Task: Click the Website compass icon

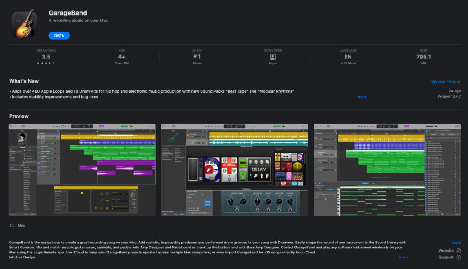Action: (x=458, y=251)
